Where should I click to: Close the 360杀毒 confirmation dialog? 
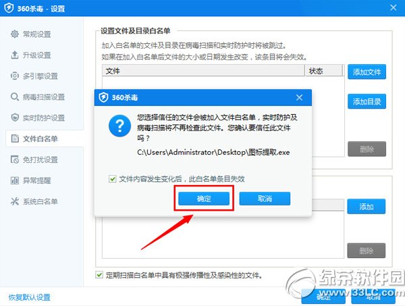[x=299, y=97]
